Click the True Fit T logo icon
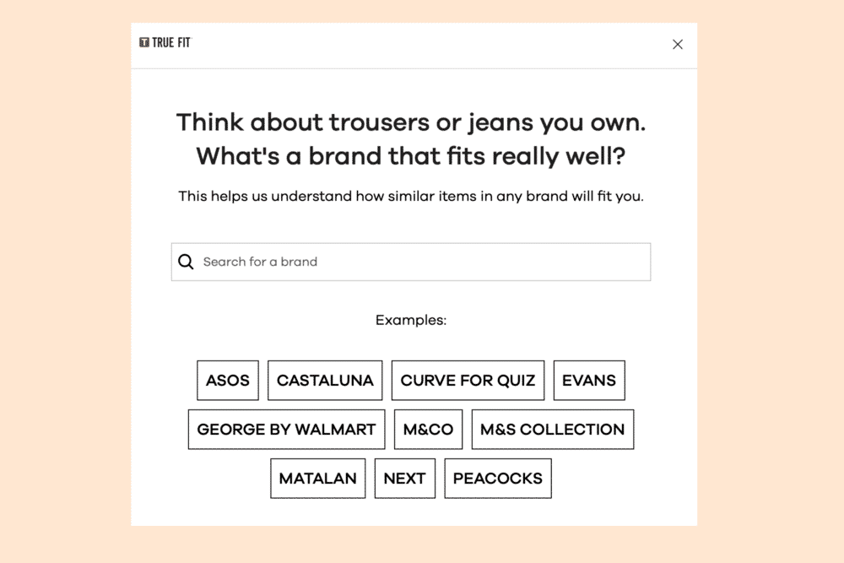The image size is (844, 563). click(144, 42)
